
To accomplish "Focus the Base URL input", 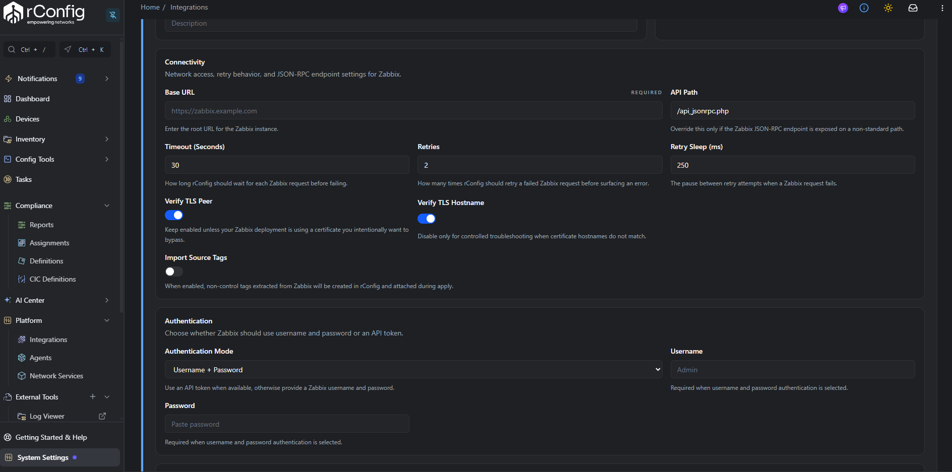I will tap(413, 111).
